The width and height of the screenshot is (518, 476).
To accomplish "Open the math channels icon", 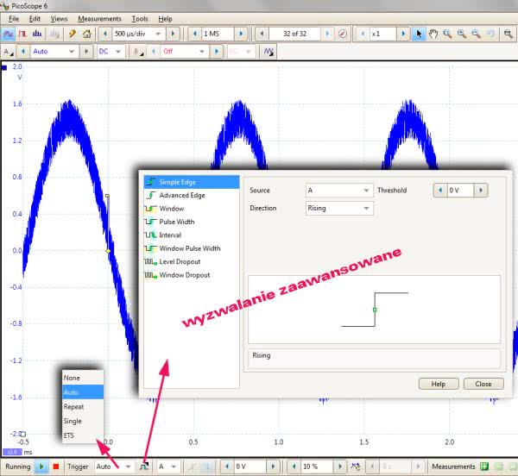I will click(x=269, y=52).
